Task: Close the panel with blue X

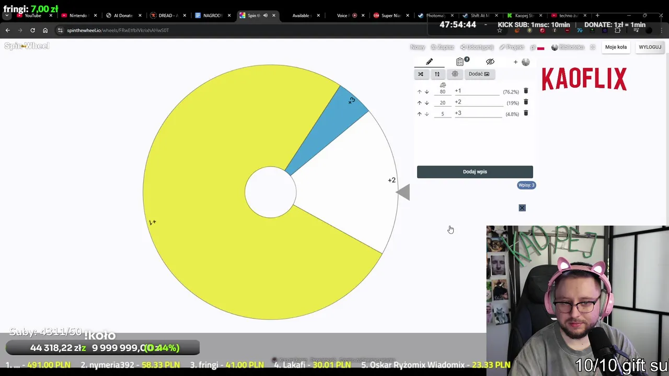Action: click(522, 208)
